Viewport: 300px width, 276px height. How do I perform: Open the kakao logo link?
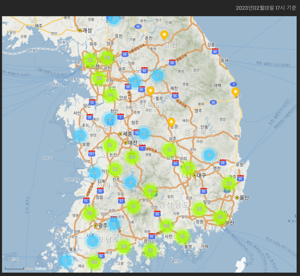click(x=41, y=268)
